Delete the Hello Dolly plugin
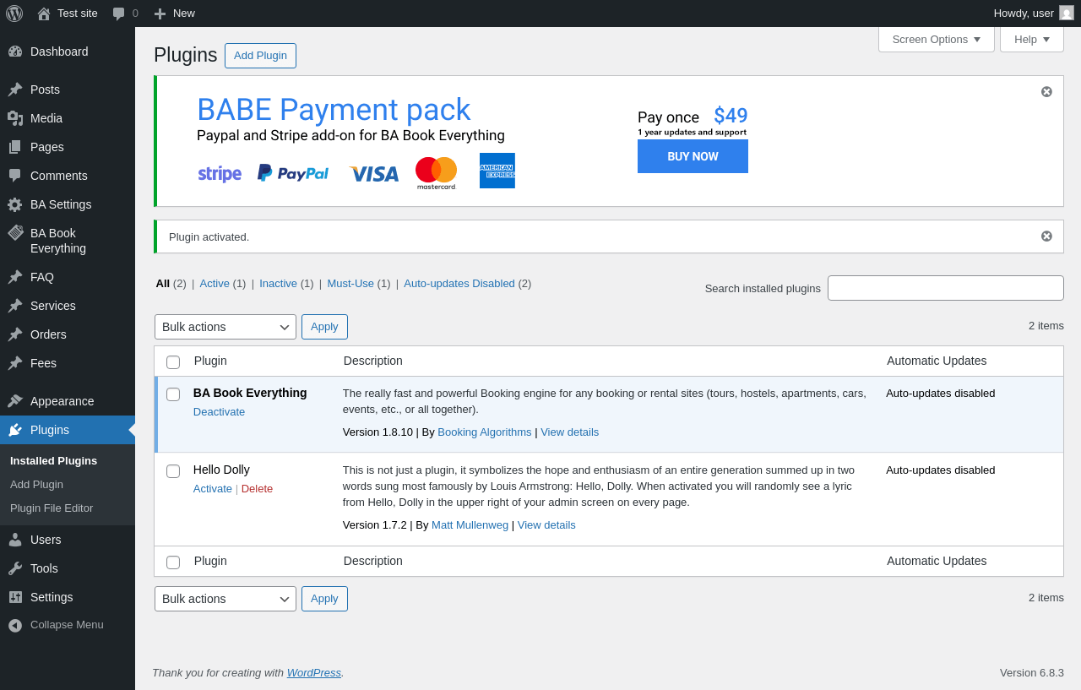Screen dimensions: 1081x690 tap(258, 489)
